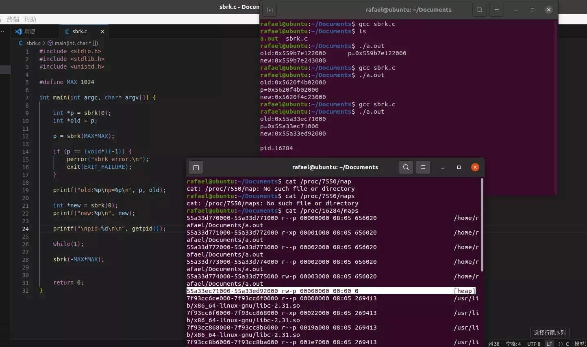Click the '#define MAX 1024' code line
This screenshot has width=587, height=347.
tap(67, 82)
